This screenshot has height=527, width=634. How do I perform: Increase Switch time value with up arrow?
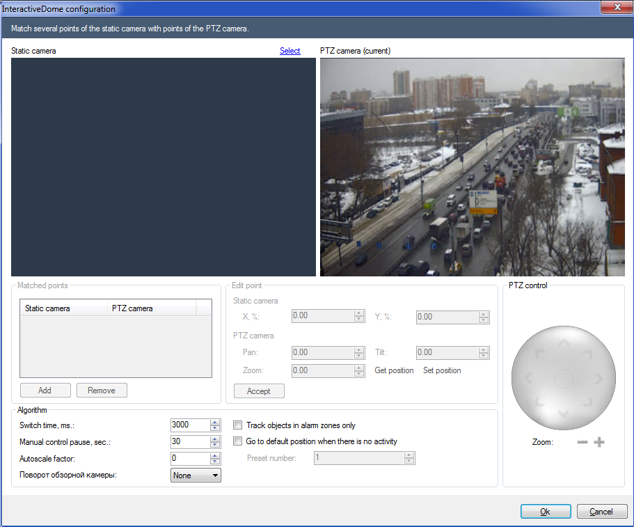click(x=216, y=422)
